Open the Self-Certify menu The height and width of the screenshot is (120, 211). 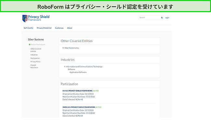point(28,28)
